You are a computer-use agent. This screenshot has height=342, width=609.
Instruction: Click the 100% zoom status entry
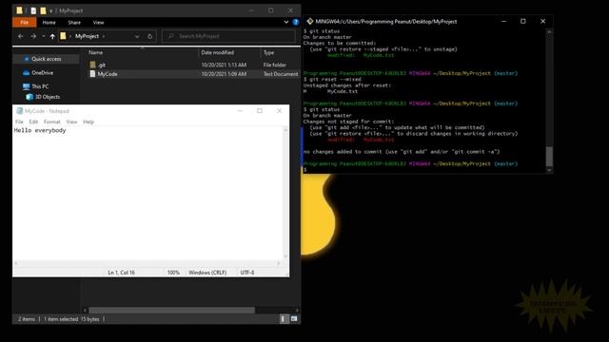point(173,273)
